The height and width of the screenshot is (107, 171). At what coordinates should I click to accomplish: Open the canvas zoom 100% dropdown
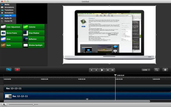point(146,70)
